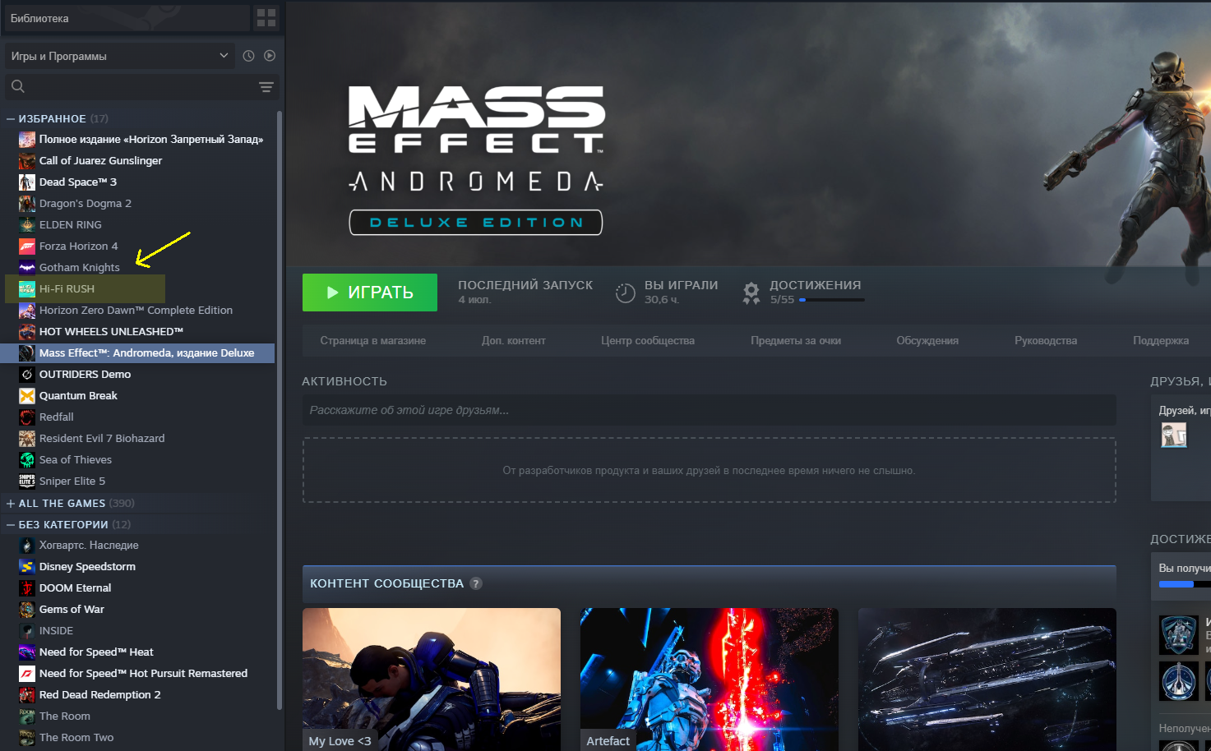Click the friend avatar in Друзья panel
Screen dimensions: 1211x751
1173,435
